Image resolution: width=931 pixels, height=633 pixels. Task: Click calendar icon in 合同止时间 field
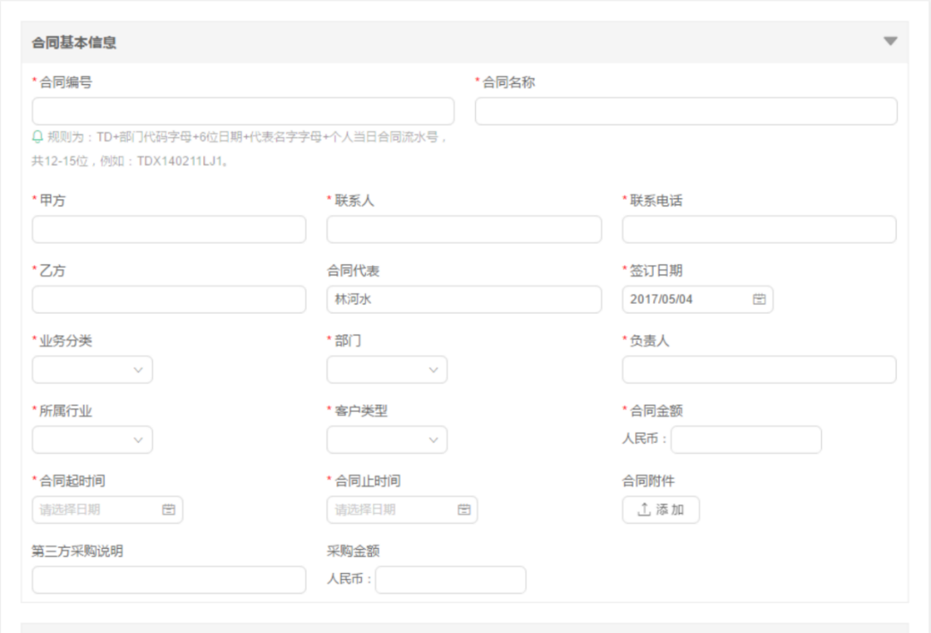(464, 509)
